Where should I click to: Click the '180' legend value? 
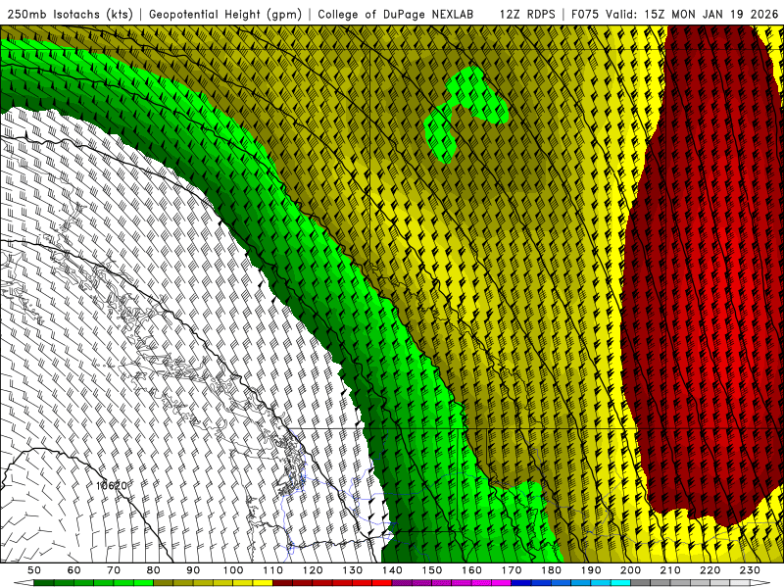pyautogui.click(x=551, y=570)
